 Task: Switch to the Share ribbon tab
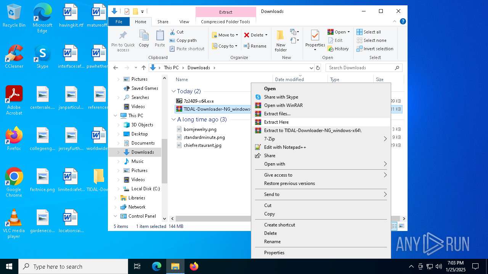click(163, 22)
